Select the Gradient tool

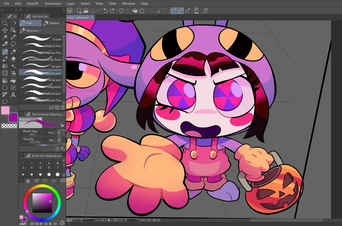click(x=5, y=81)
